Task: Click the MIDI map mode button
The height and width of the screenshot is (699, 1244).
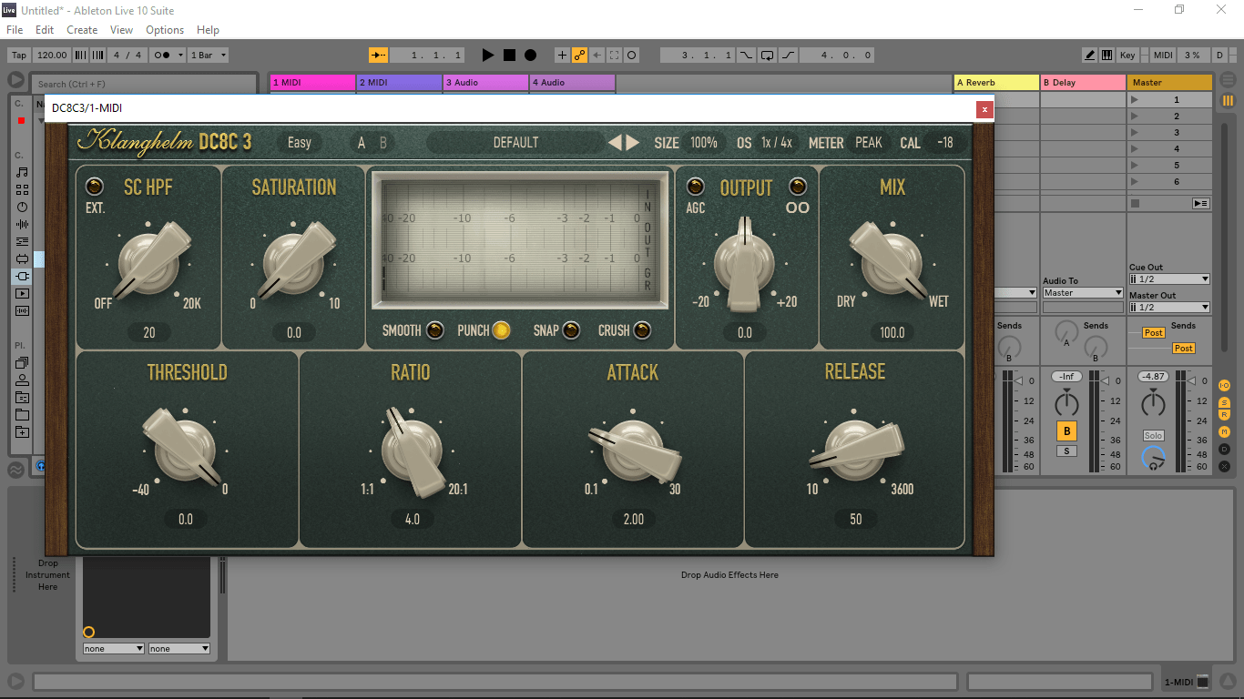Action: pos(1163,56)
